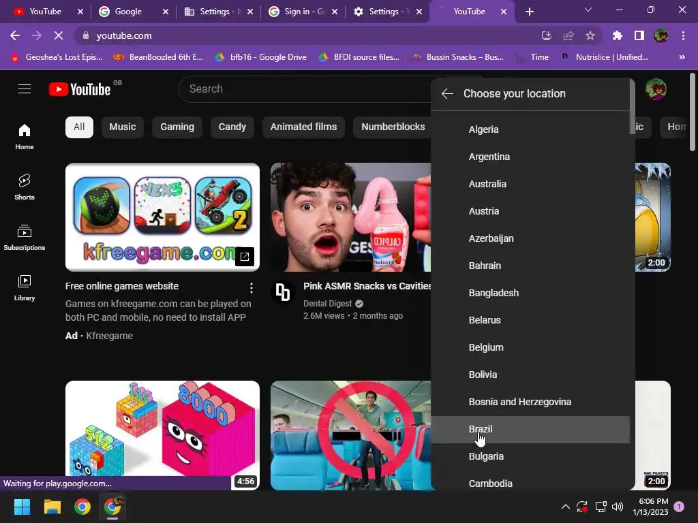
Task: Open YouTube account avatar menu
Action: pyautogui.click(x=656, y=89)
